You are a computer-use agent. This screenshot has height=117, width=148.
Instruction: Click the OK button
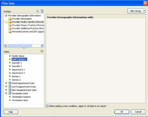[x=122, y=112]
